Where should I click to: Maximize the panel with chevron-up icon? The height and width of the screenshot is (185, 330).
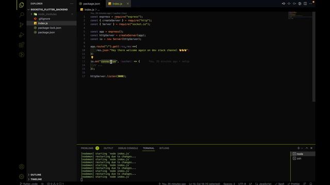pyautogui.click(x=307, y=148)
